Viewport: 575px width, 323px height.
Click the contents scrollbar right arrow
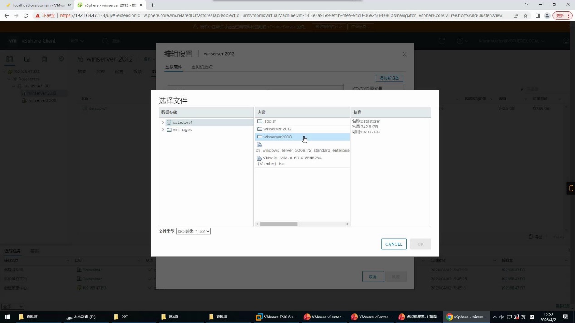(347, 224)
